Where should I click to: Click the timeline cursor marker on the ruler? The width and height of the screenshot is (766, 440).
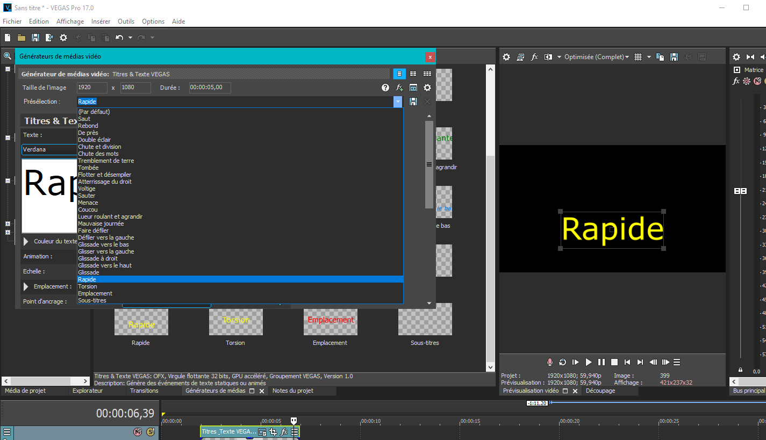click(x=293, y=421)
